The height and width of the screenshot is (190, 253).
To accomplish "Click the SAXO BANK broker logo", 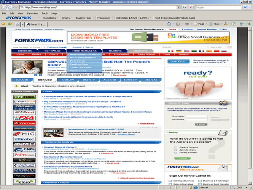I will coord(24,171).
